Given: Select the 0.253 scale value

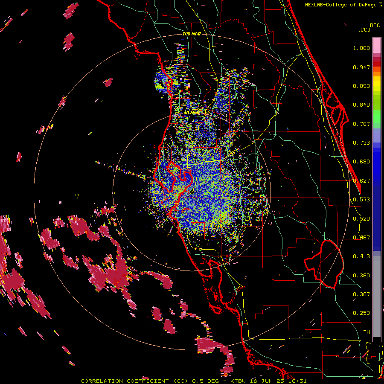Looking at the screenshot, I should pyautogui.click(x=361, y=313).
